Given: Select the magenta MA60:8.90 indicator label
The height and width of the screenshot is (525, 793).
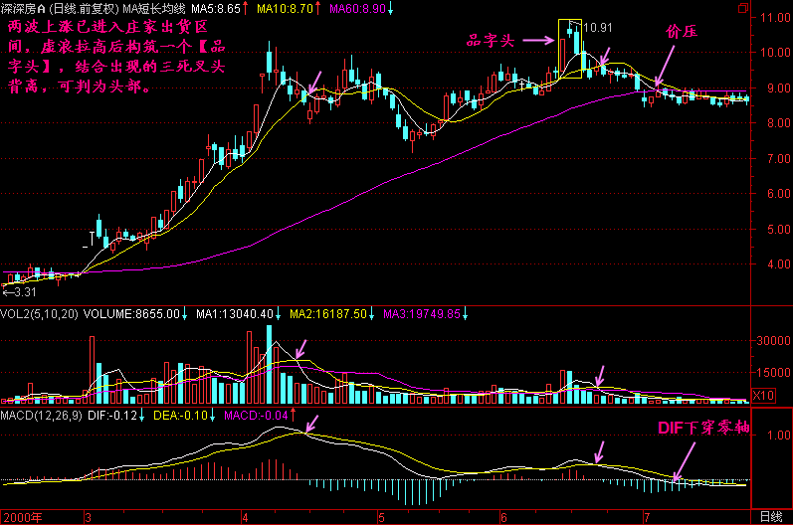Looking at the screenshot, I should (357, 8).
